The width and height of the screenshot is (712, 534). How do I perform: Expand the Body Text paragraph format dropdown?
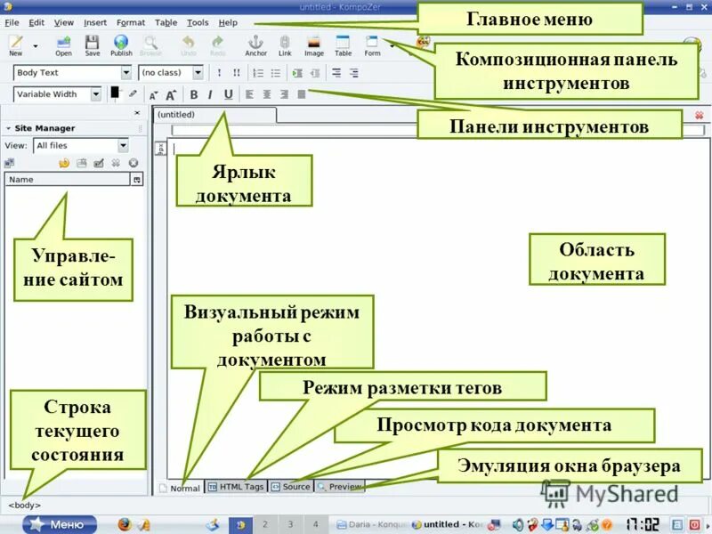(x=125, y=73)
